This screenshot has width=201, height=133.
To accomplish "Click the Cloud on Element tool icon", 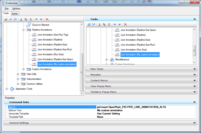I will pyautogui.click(x=29, y=25).
